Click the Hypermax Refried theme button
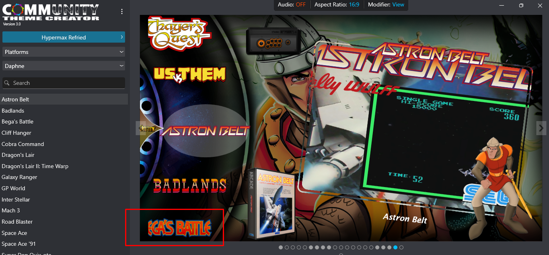Viewport: 549px width, 255px height. 64,37
